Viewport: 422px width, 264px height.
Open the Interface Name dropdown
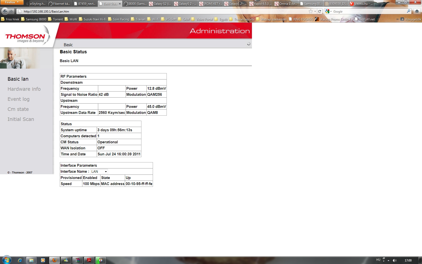pyautogui.click(x=99, y=171)
